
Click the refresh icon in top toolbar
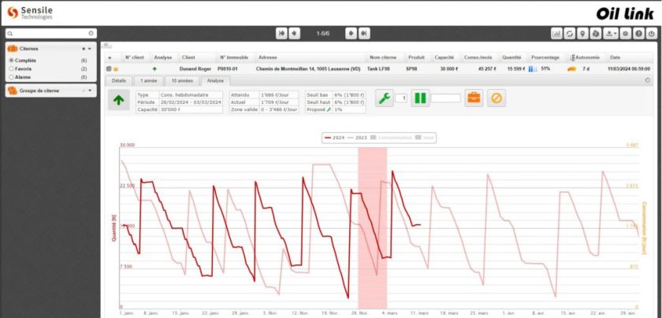570,34
